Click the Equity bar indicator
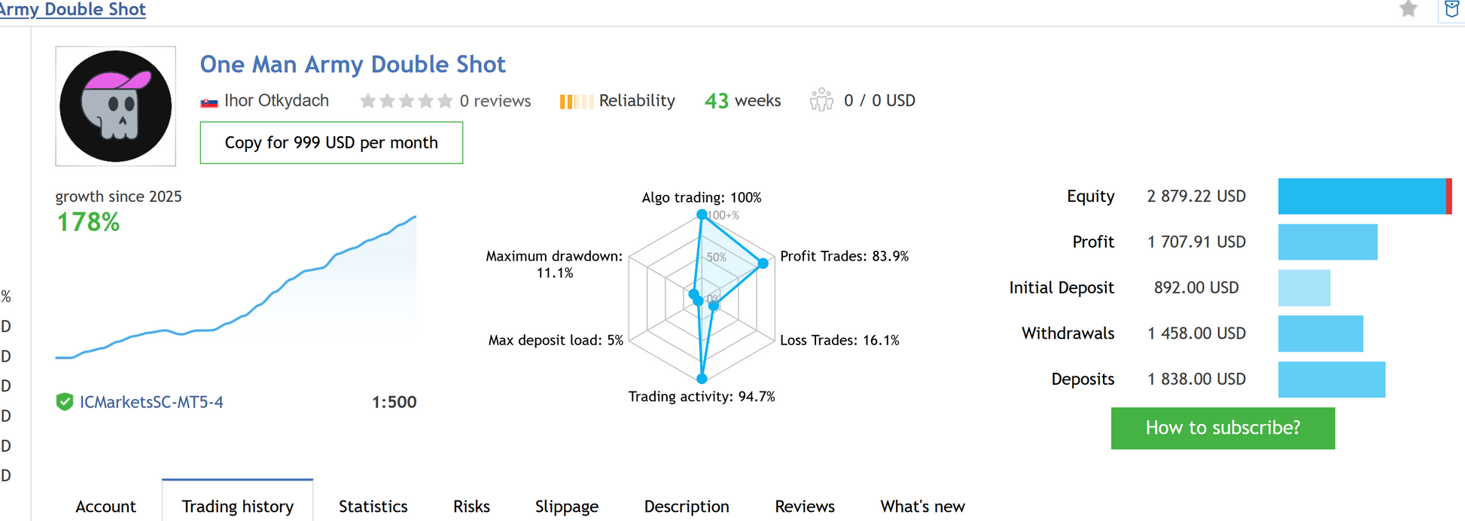This screenshot has height=521, width=1465. pos(1365,197)
